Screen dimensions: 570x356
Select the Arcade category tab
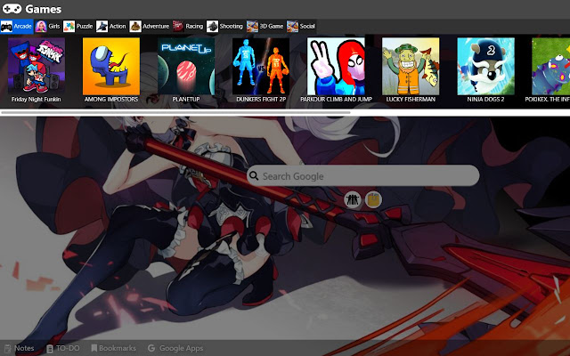[17, 26]
